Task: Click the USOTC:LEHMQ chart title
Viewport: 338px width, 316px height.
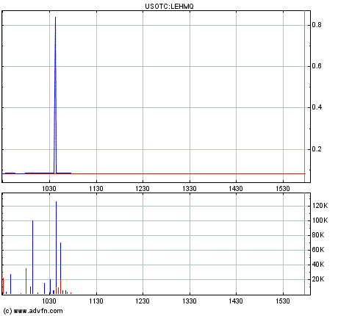Action: (x=169, y=7)
